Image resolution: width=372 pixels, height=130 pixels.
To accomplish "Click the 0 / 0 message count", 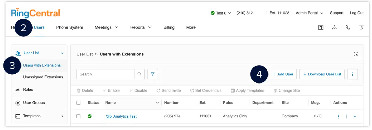I will point(318,116).
